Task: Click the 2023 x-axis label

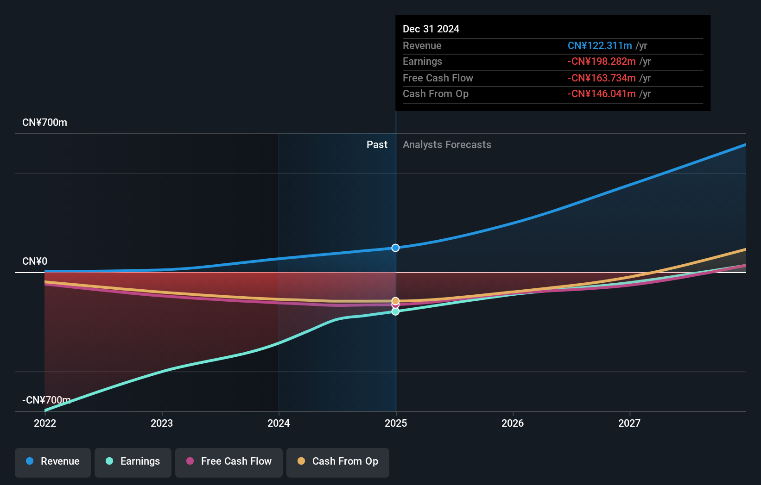Action: pos(162,423)
